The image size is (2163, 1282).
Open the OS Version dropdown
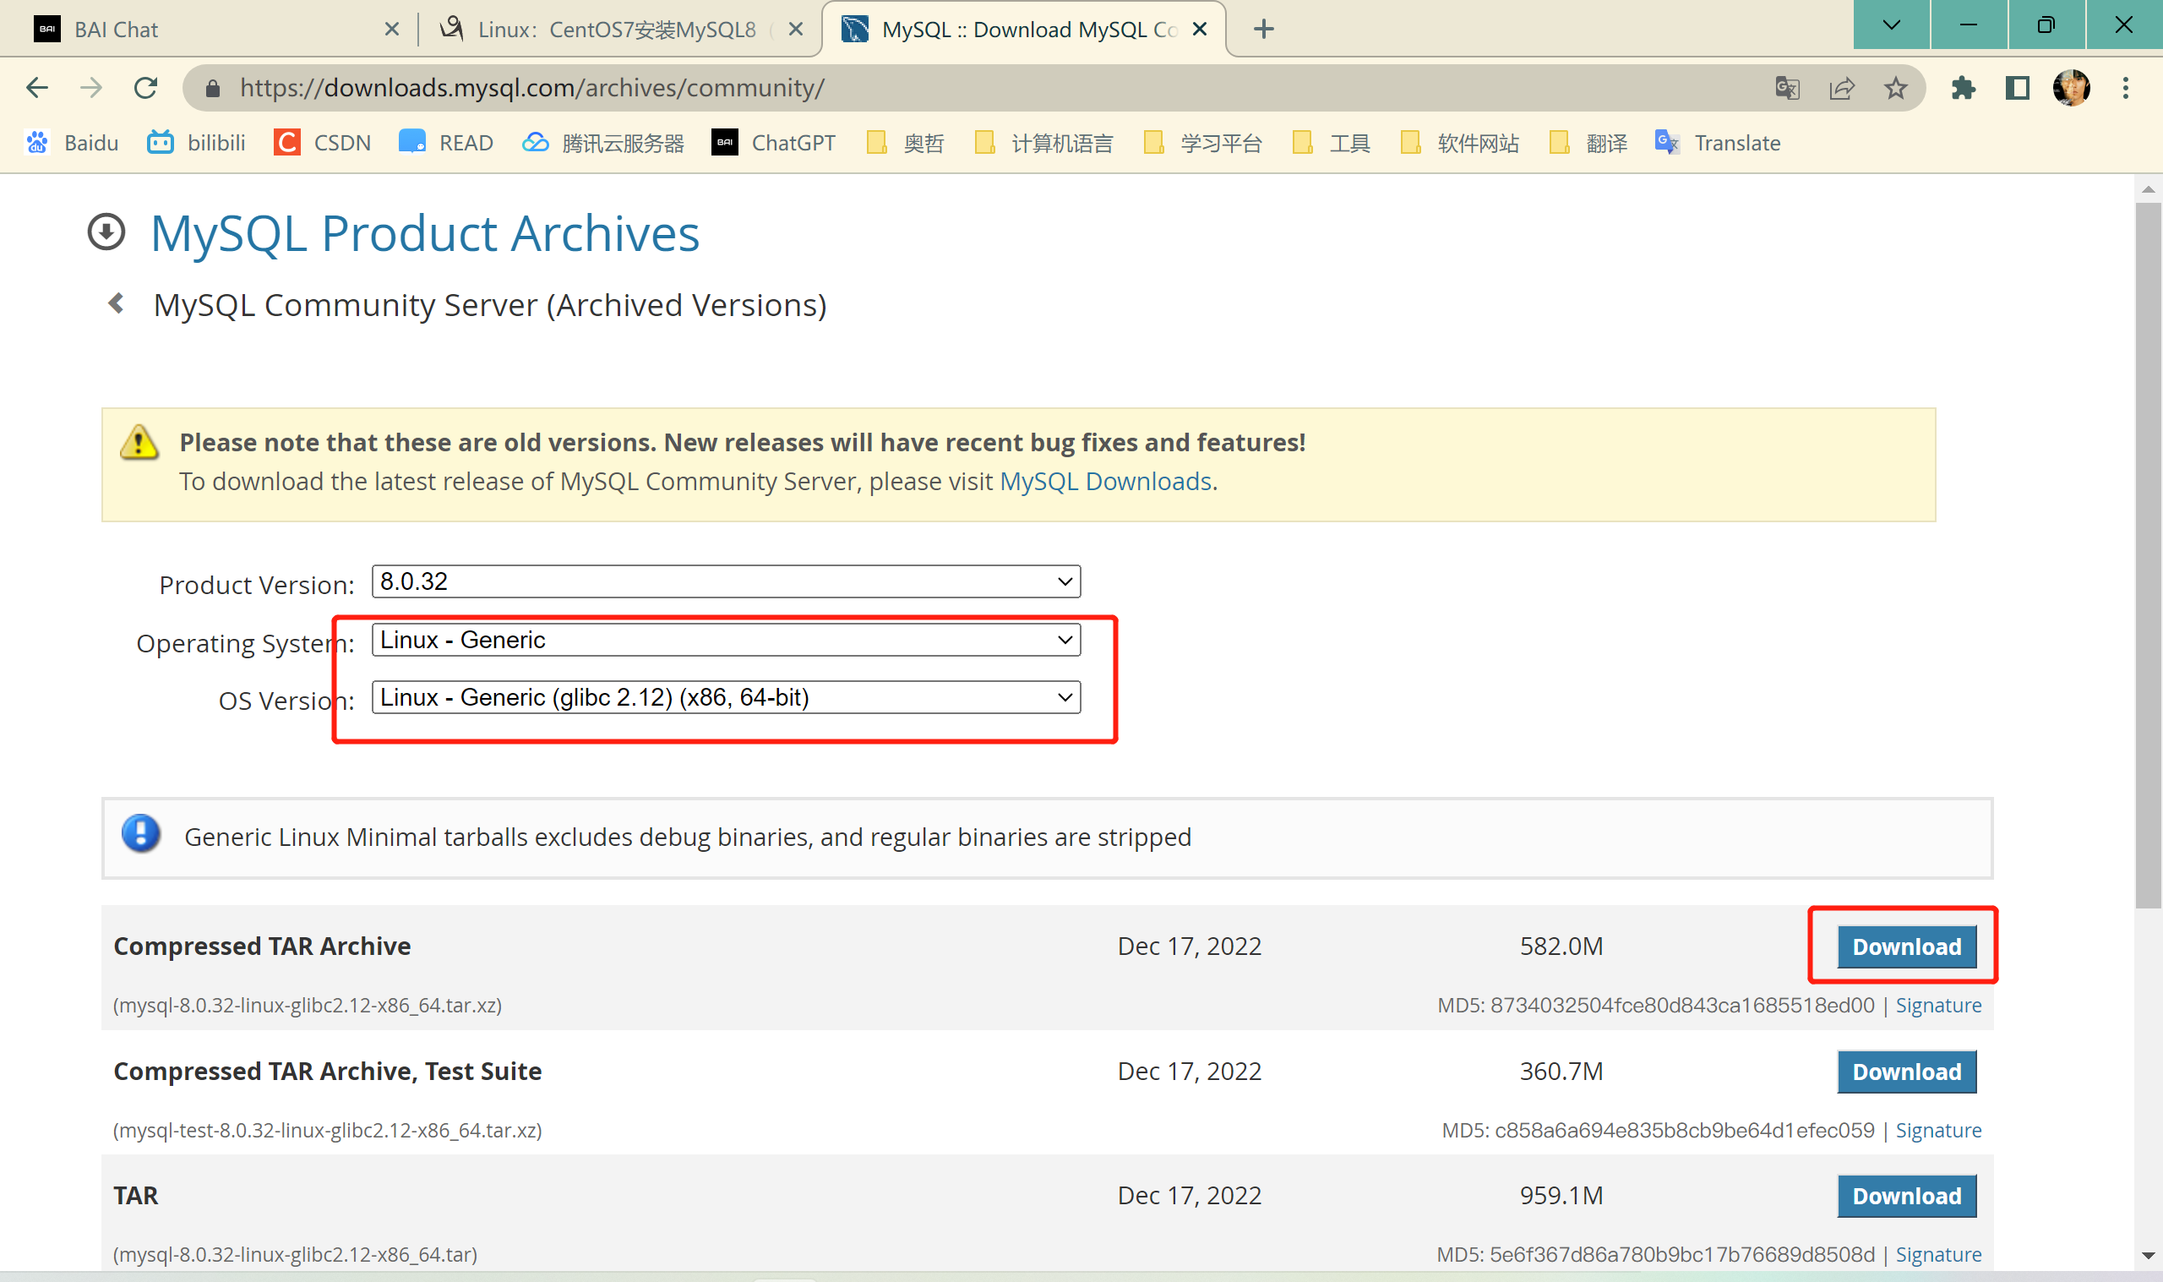(726, 697)
